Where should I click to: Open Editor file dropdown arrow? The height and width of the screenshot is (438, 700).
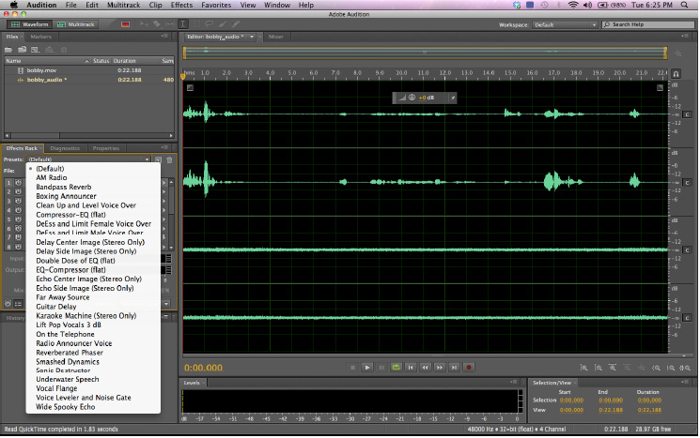[252, 37]
